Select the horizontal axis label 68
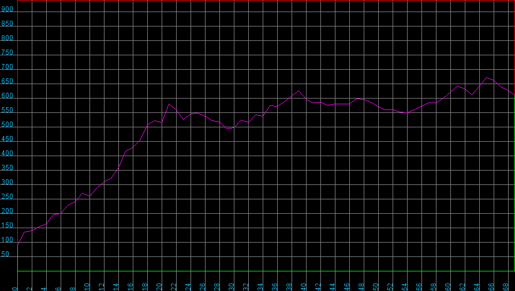Image resolution: width=515 pixels, height=291 pixels. click(506, 287)
